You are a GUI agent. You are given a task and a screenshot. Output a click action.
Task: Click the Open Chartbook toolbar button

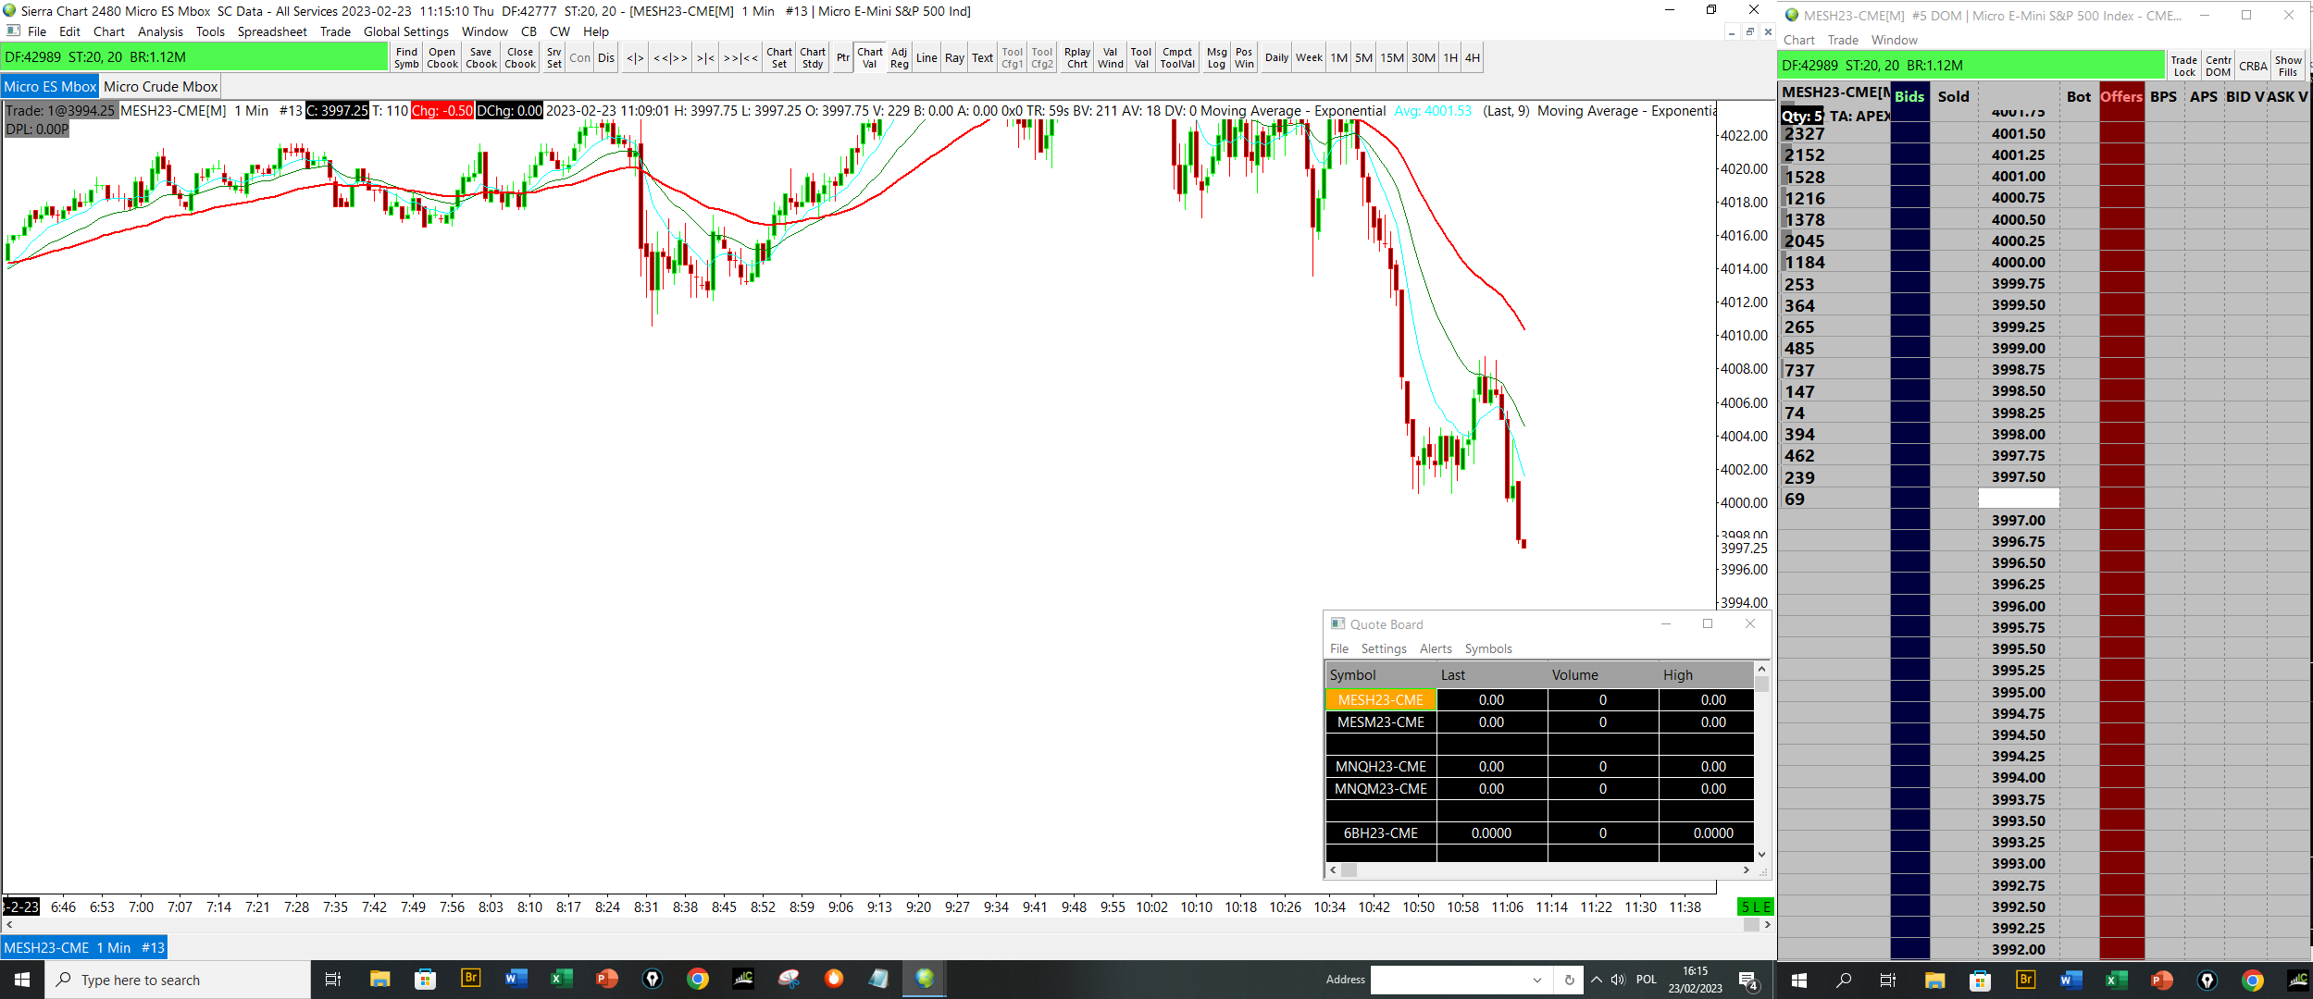[441, 57]
